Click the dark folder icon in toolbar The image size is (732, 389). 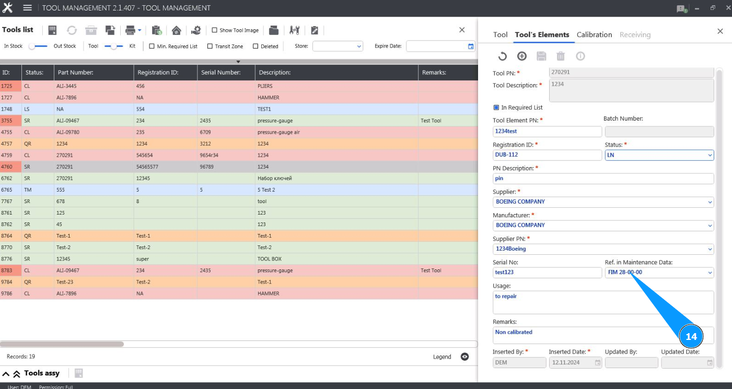point(274,30)
